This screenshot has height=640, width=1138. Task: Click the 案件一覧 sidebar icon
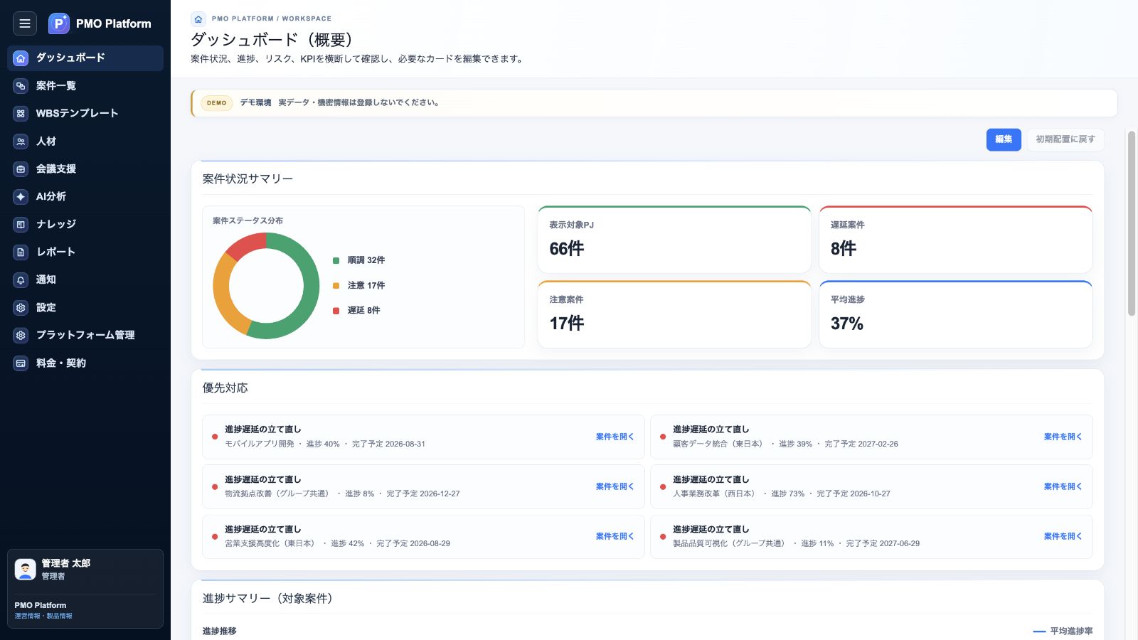pos(21,86)
